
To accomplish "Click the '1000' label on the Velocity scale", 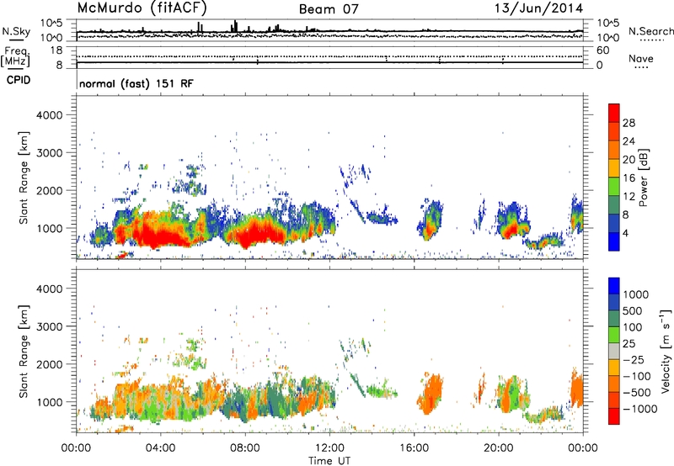I will [x=635, y=294].
